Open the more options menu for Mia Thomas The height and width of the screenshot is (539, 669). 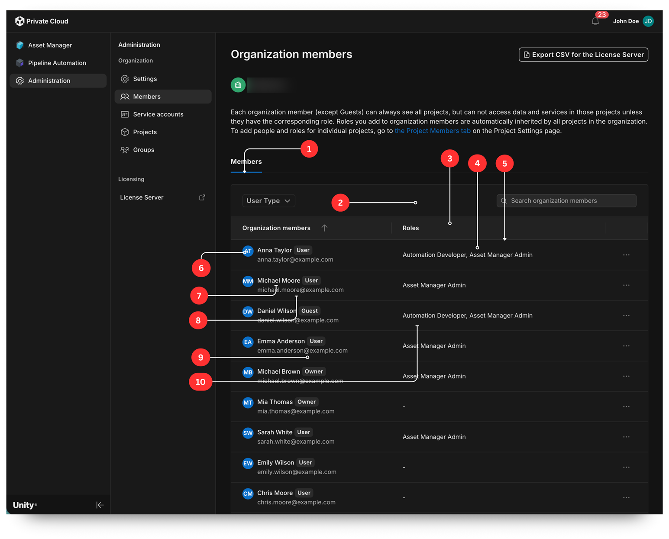pyautogui.click(x=626, y=407)
